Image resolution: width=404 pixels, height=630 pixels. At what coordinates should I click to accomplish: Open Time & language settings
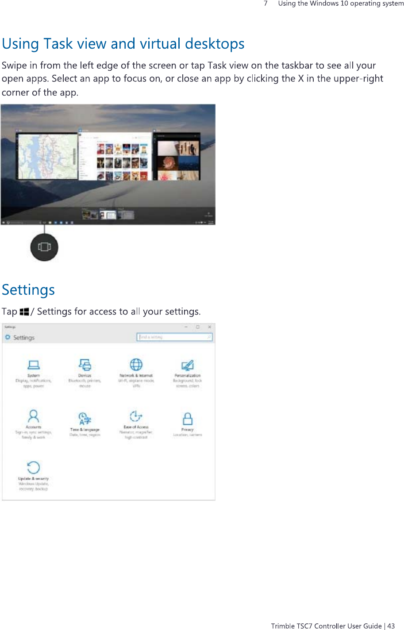click(x=85, y=424)
